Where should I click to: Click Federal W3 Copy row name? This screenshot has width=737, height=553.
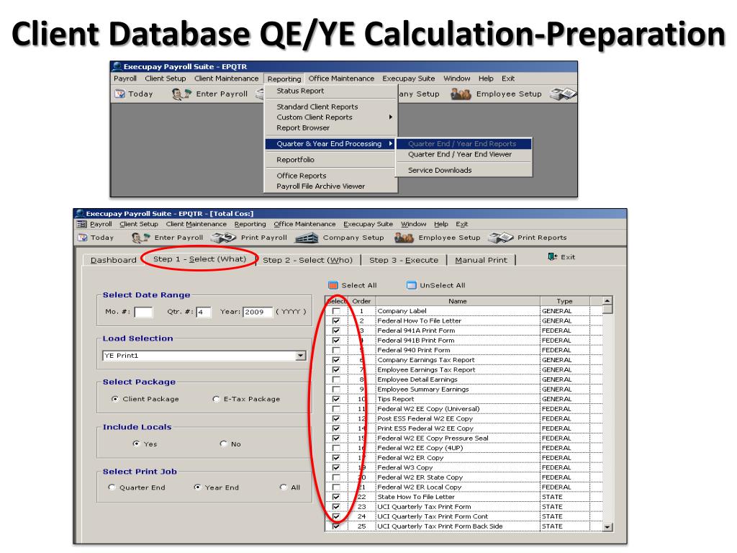pyautogui.click(x=404, y=467)
